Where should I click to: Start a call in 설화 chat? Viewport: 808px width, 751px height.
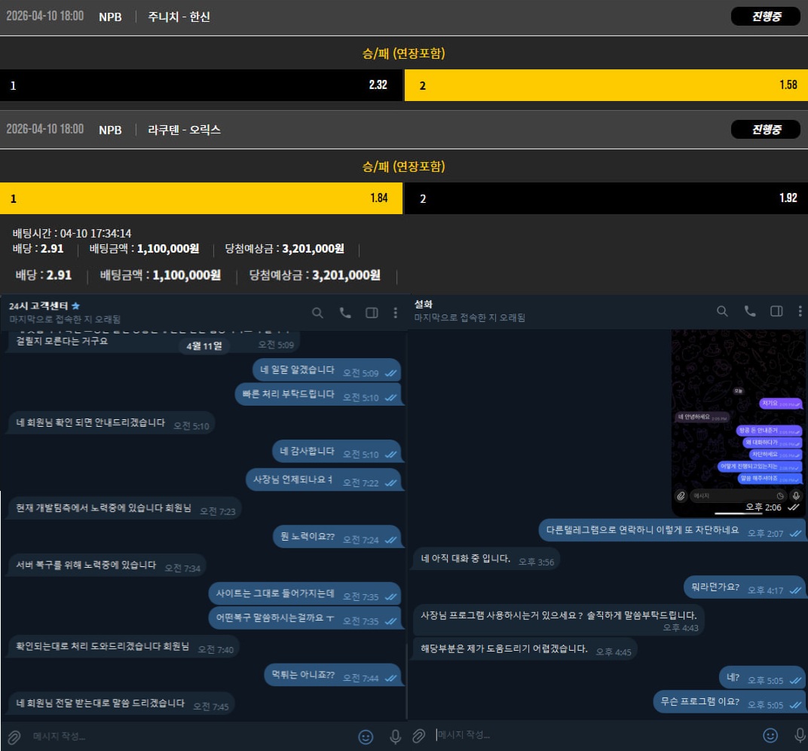click(750, 311)
